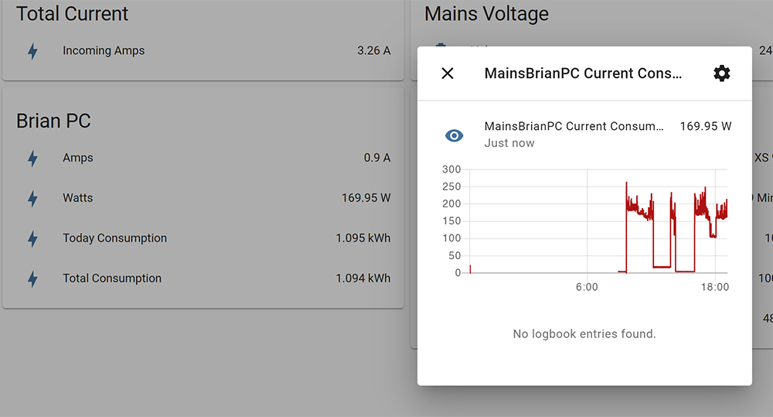This screenshot has width=773, height=417.
Task: Click the lightning icon for Incoming Amps
Action: pos(32,51)
